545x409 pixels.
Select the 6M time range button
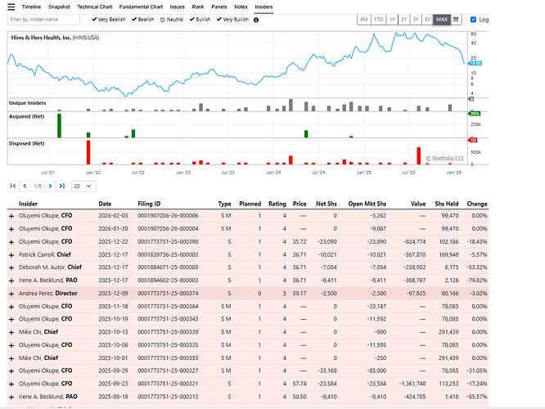364,19
